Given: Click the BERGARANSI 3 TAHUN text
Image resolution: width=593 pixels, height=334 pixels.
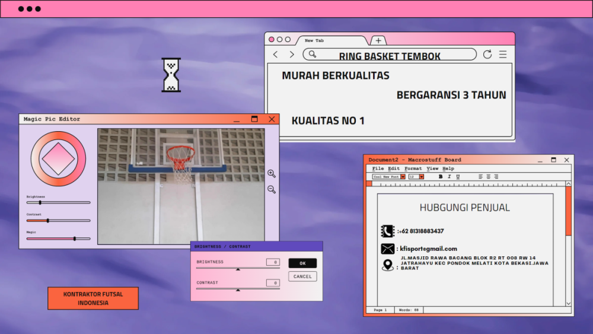Looking at the screenshot, I should click(x=451, y=95).
